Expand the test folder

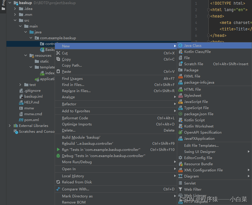click(x=20, y=85)
